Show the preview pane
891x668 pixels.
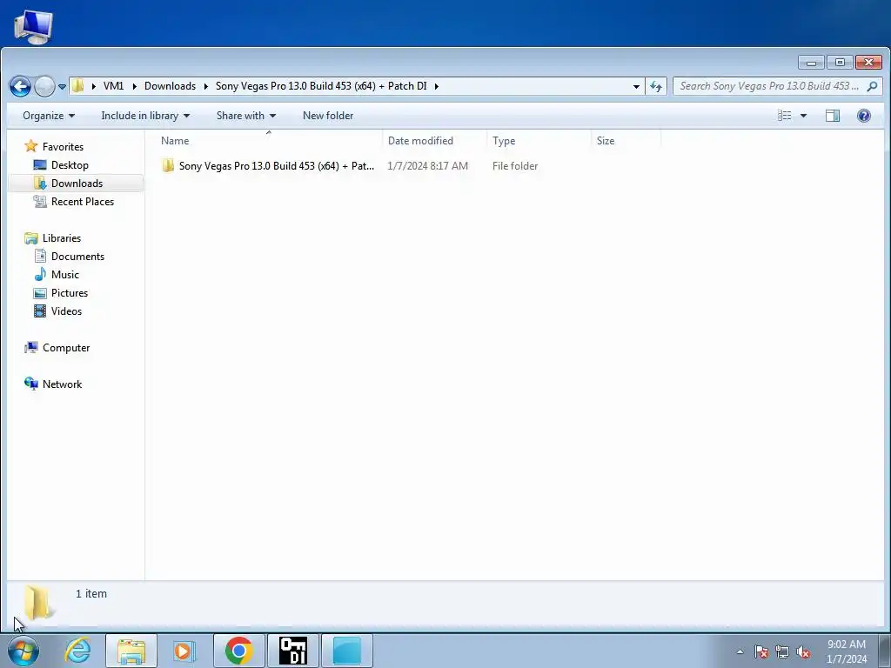point(833,116)
